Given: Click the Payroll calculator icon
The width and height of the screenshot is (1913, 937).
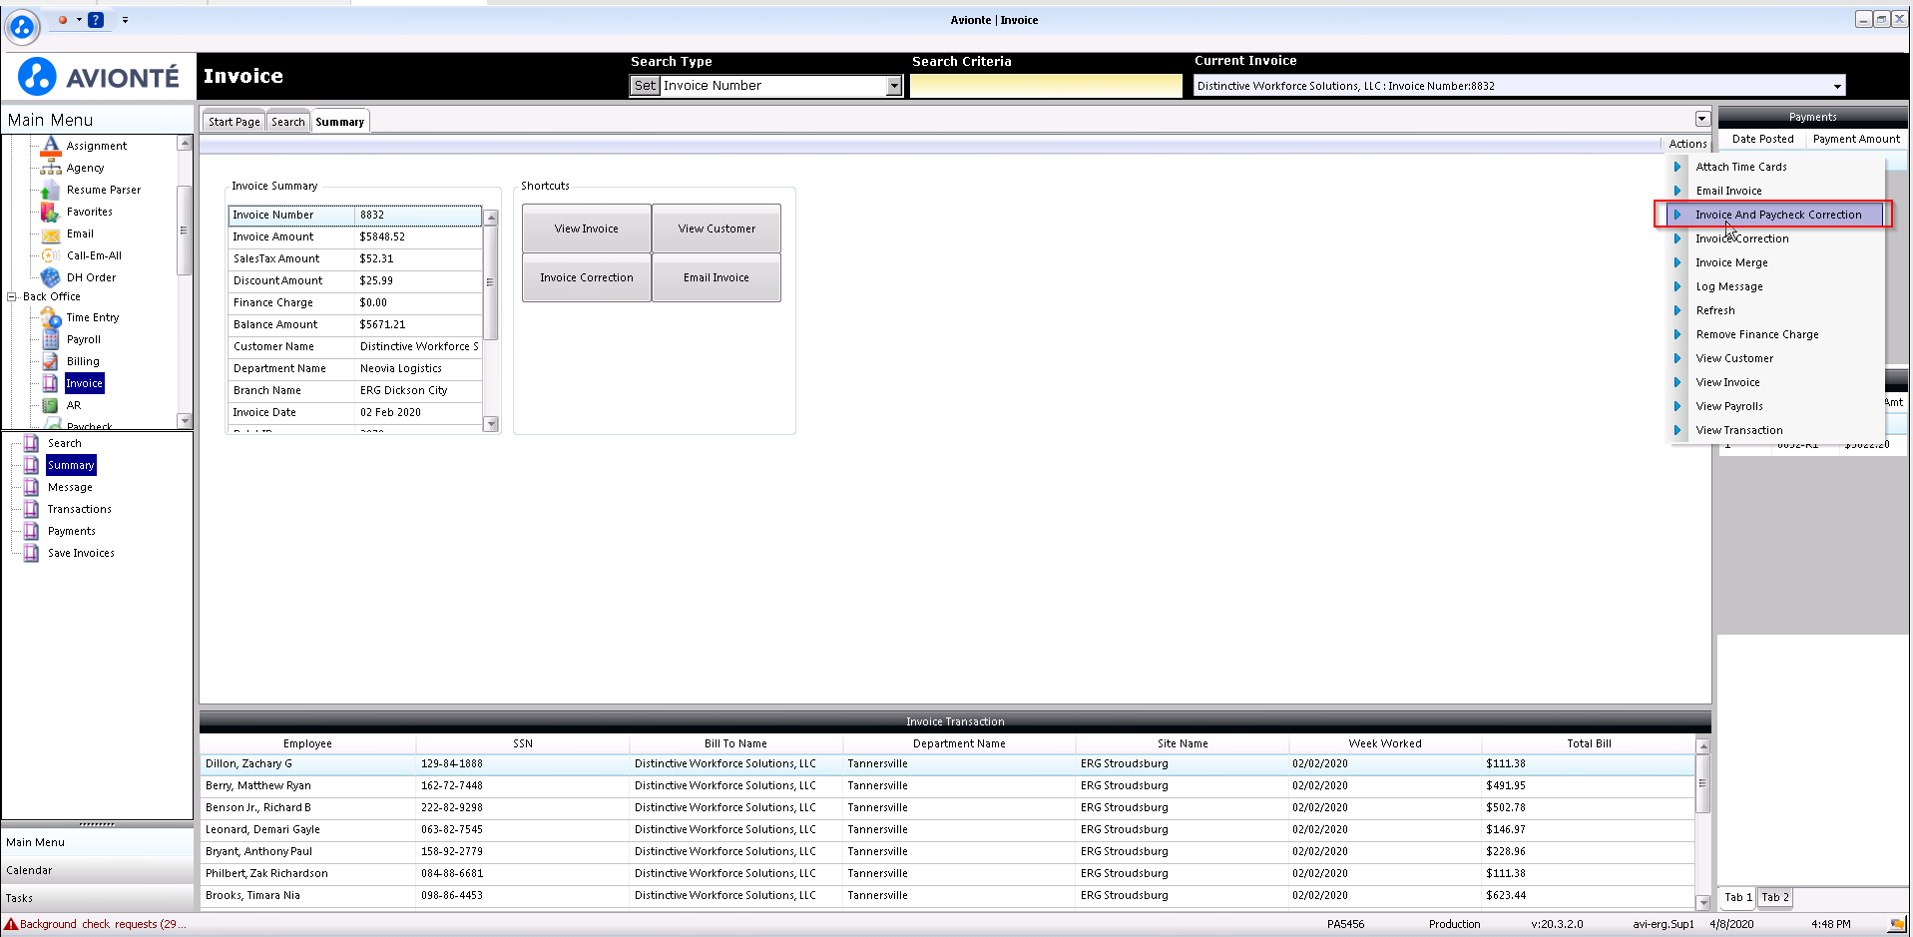Looking at the screenshot, I should click(x=51, y=339).
